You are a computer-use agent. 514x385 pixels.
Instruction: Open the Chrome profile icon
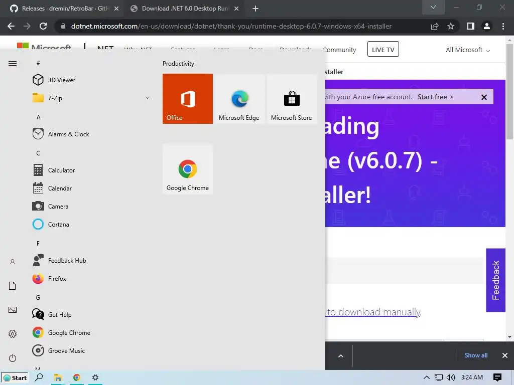pyautogui.click(x=487, y=26)
